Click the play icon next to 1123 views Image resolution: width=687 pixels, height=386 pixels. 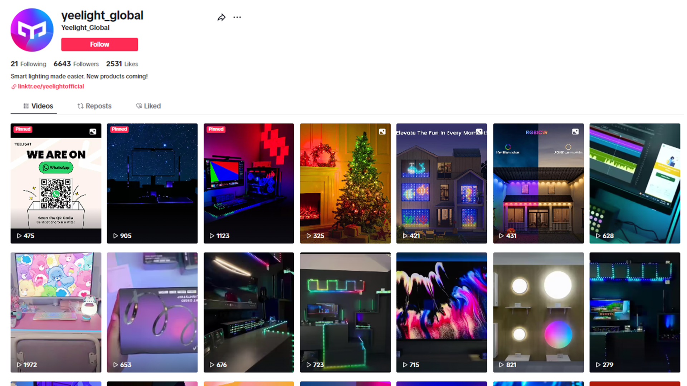point(212,236)
